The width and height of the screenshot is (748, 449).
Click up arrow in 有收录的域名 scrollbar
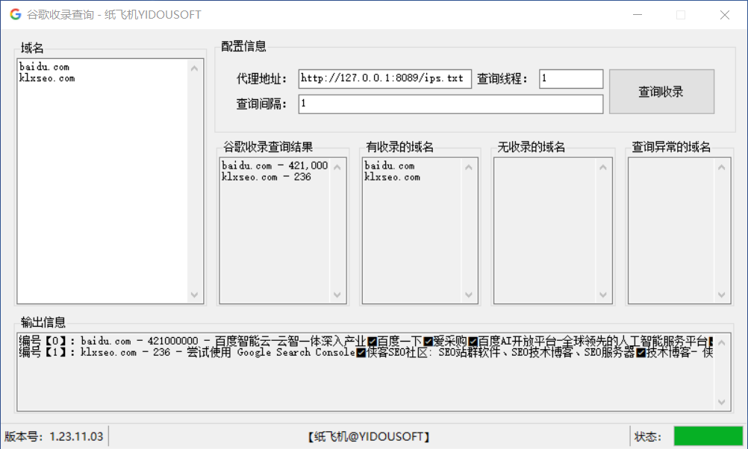click(x=469, y=167)
